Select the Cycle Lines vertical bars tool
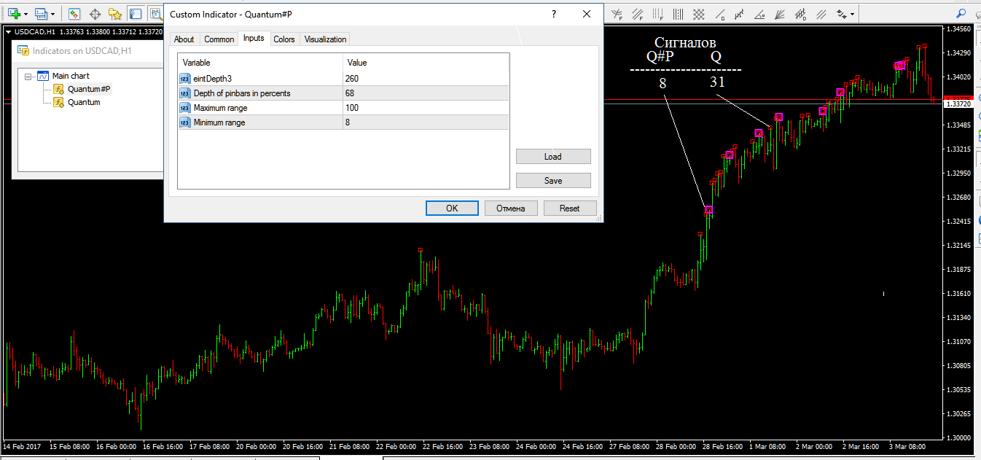Viewport: 981px width, 460px height. click(x=679, y=14)
